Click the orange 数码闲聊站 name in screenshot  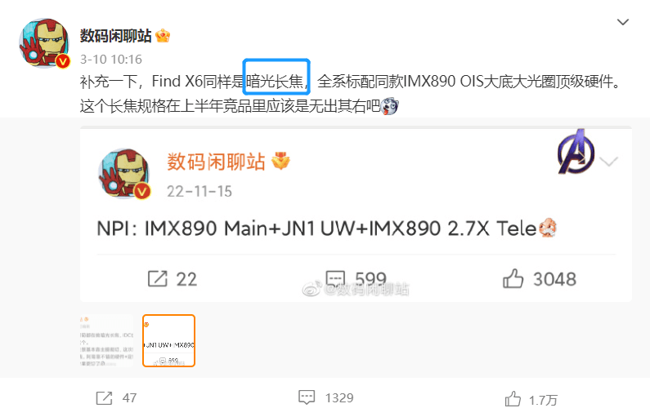tap(216, 162)
